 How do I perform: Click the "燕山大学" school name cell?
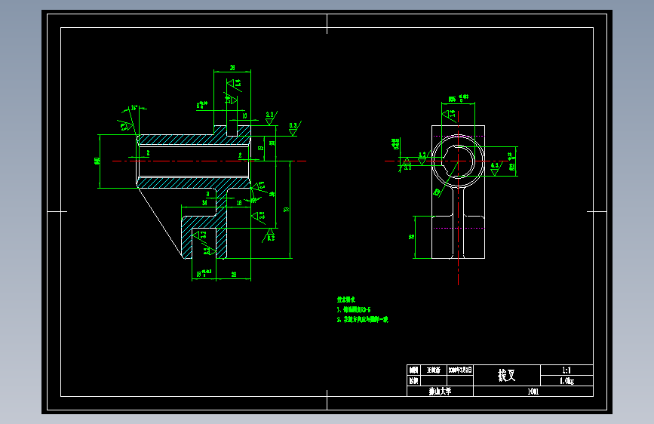click(x=440, y=392)
